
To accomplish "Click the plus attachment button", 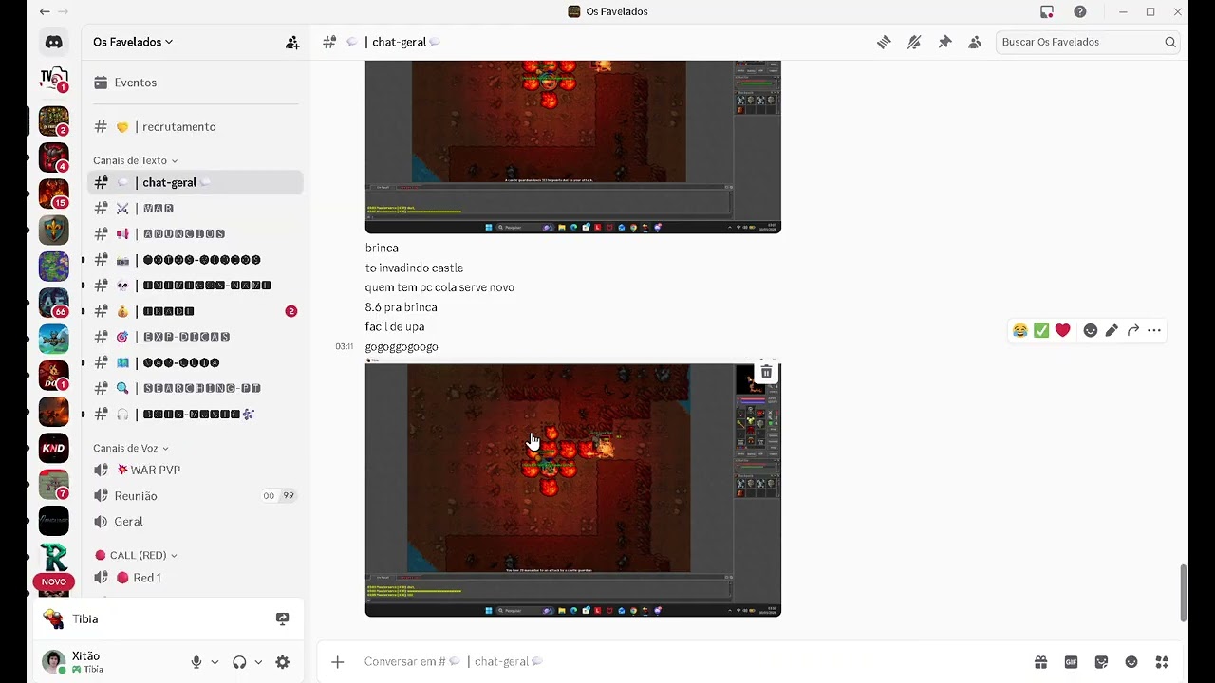I will (x=337, y=662).
